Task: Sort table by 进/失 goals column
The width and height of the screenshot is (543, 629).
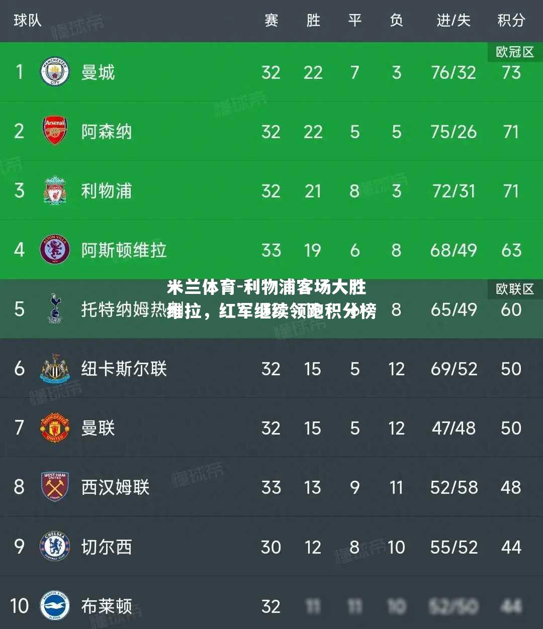Action: click(453, 20)
